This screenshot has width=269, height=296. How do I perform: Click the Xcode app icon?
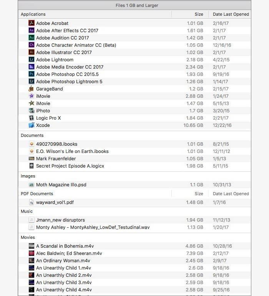(32, 125)
